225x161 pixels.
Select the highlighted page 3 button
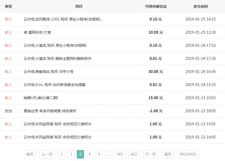coord(80,154)
